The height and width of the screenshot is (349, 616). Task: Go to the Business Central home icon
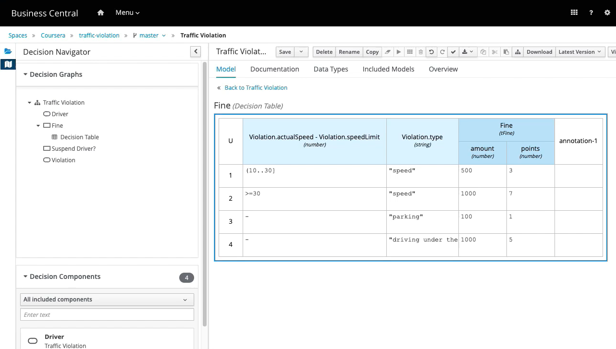100,13
